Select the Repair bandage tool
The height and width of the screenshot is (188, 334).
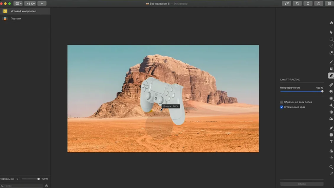click(331, 85)
